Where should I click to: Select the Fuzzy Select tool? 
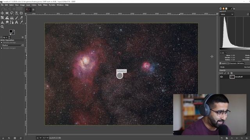tap(16, 13)
